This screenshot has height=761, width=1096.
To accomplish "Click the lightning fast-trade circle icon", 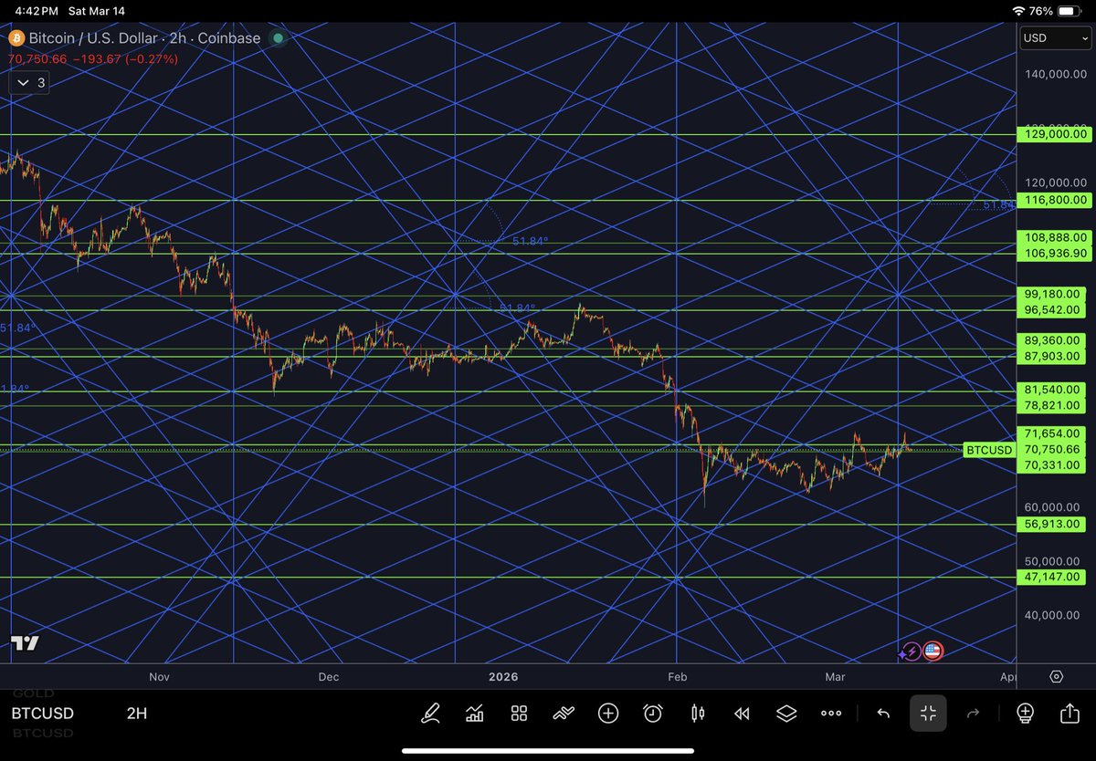I will [x=911, y=651].
